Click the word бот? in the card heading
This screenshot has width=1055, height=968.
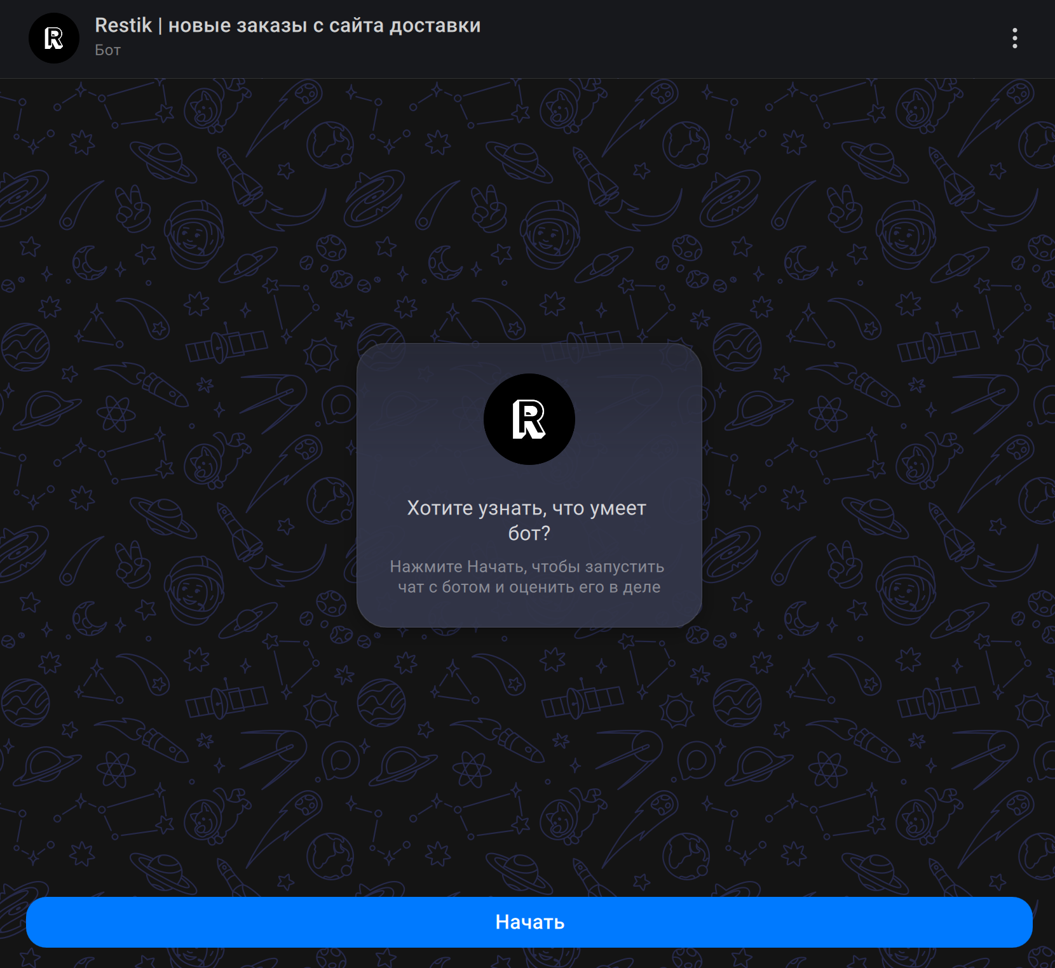pos(529,534)
